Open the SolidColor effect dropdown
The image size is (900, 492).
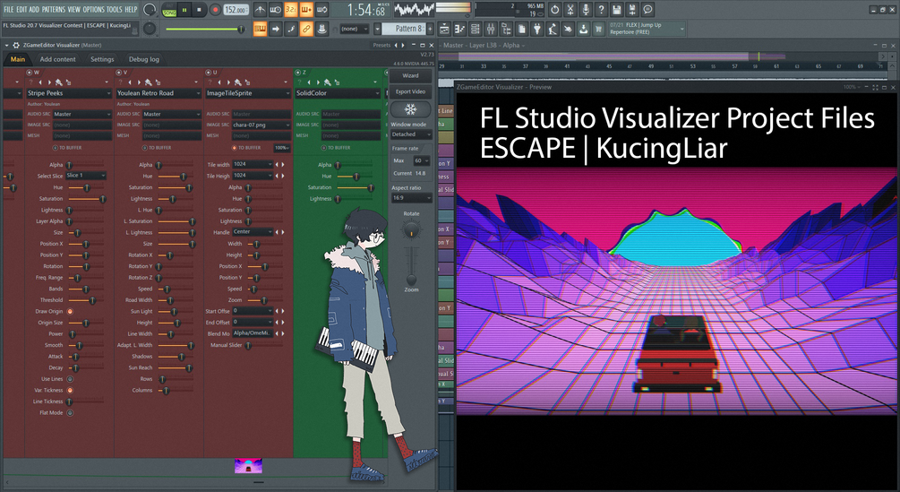pyautogui.click(x=338, y=93)
